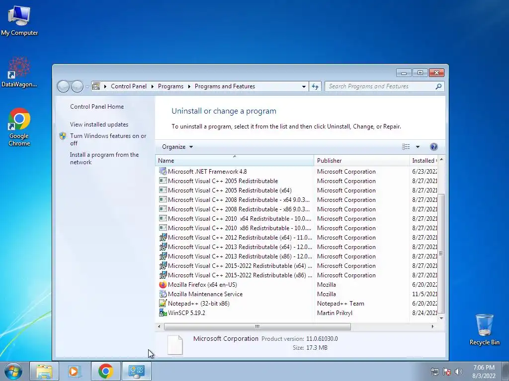Click the Windows Start orb

click(x=13, y=371)
